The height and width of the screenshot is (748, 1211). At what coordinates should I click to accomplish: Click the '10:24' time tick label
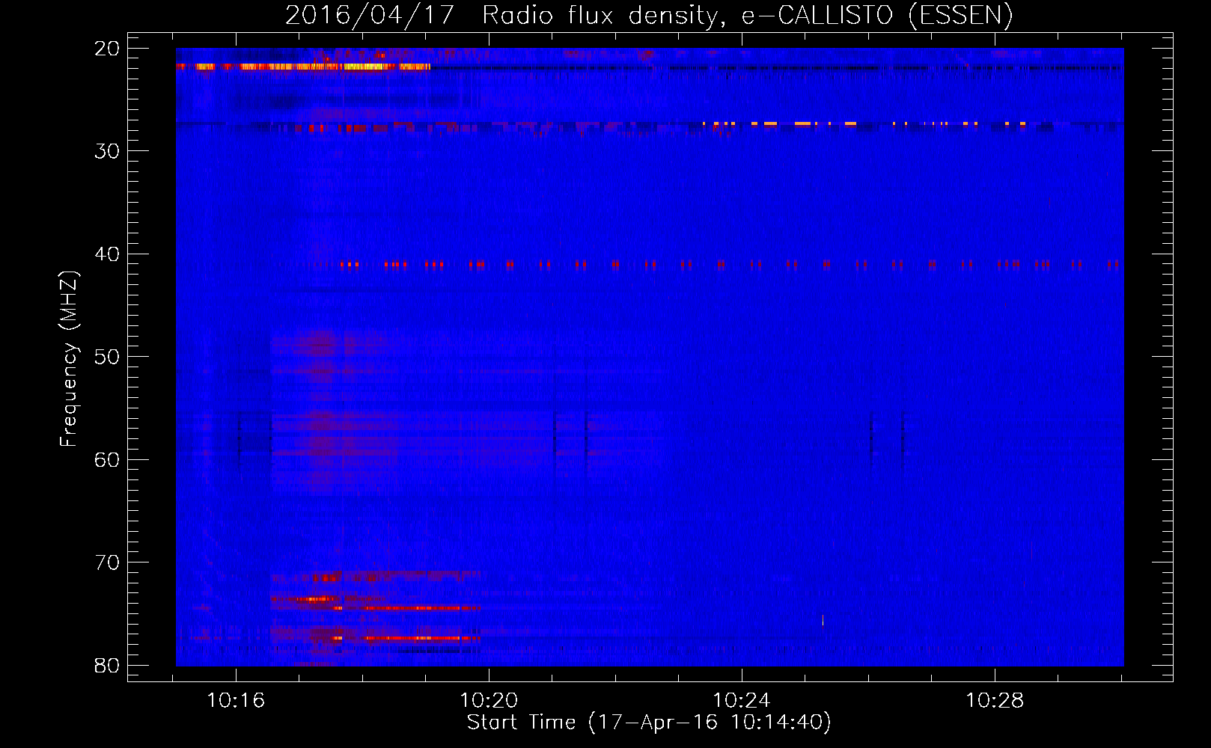(742, 701)
